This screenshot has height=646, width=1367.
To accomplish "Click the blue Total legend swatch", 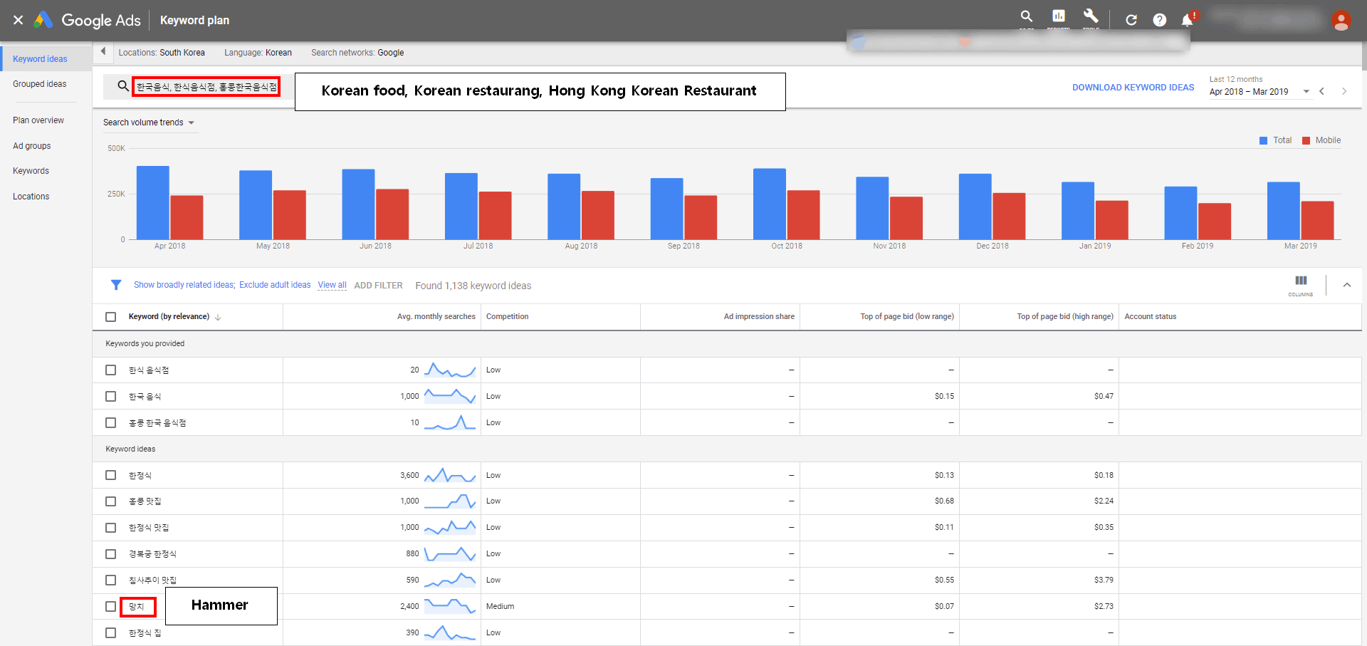I will point(1263,140).
